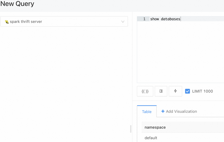Click the plus icon beside Add Visualization
Screen dimensions: 224x142
click(163, 111)
